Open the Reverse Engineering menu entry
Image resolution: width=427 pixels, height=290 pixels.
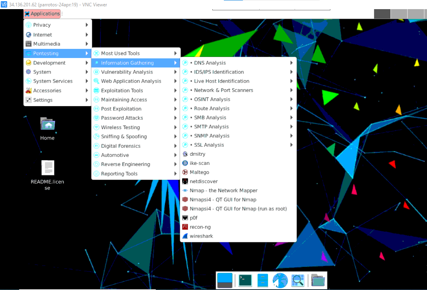136,164
